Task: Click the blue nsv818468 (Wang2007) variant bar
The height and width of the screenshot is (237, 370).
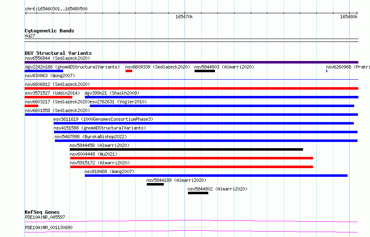Action: (x=216, y=176)
